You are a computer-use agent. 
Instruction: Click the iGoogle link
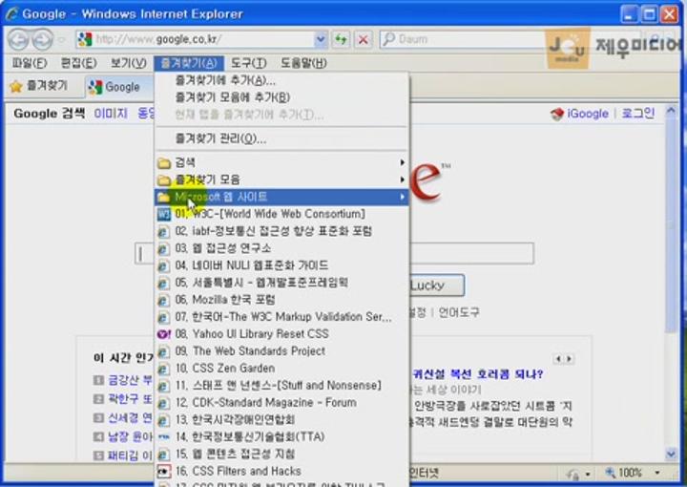pyautogui.click(x=588, y=114)
